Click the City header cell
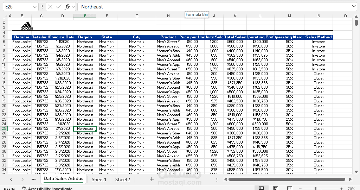Image resolution: width=360 pixels, height=190 pixels. [137, 37]
